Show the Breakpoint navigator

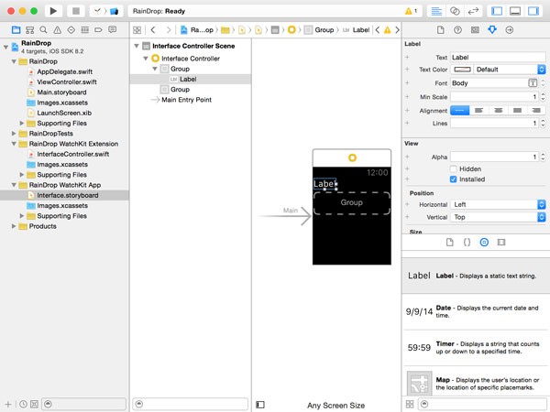tap(99, 30)
